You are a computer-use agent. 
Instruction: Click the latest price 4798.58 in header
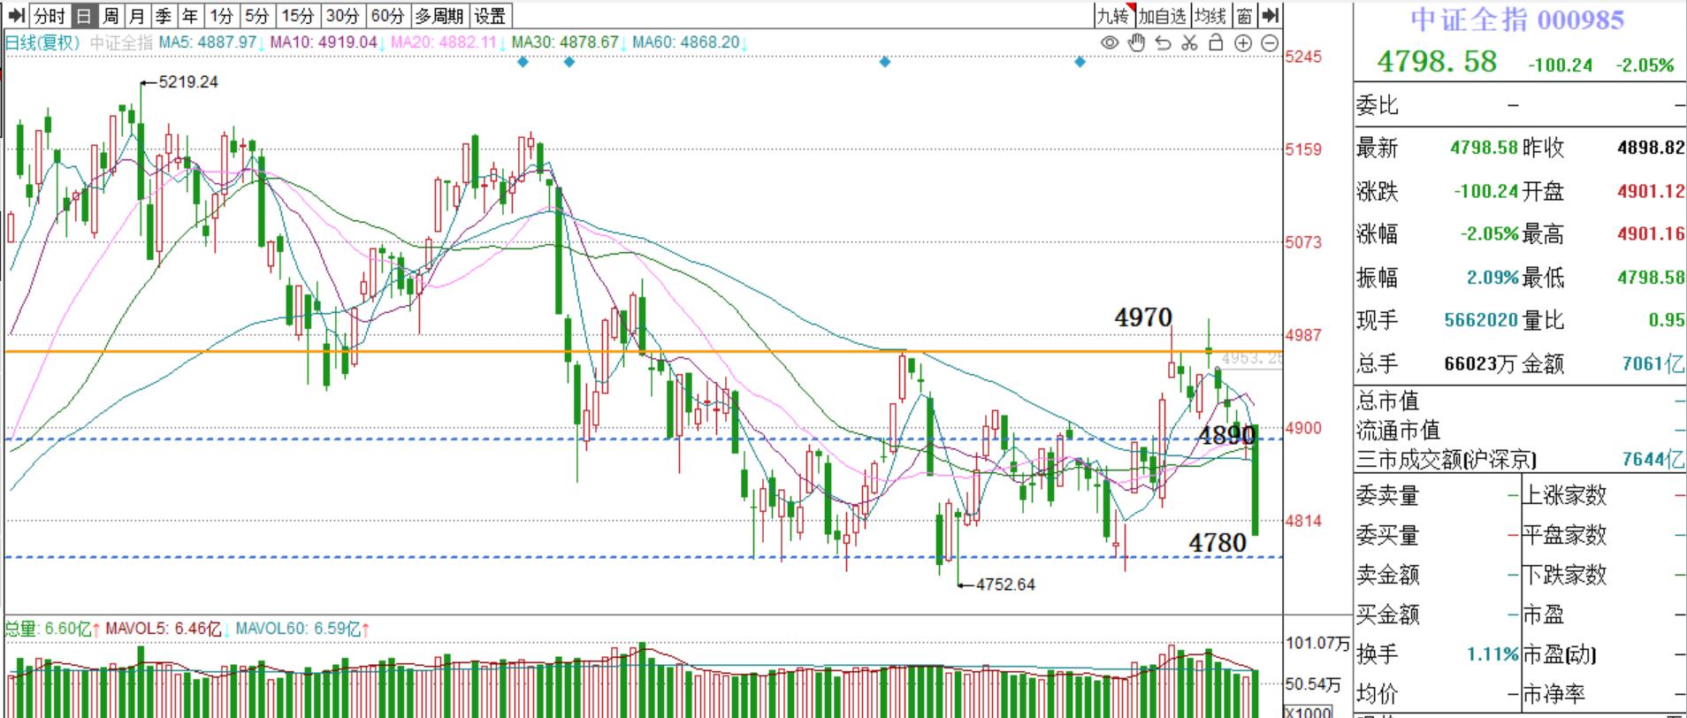pyautogui.click(x=1437, y=61)
